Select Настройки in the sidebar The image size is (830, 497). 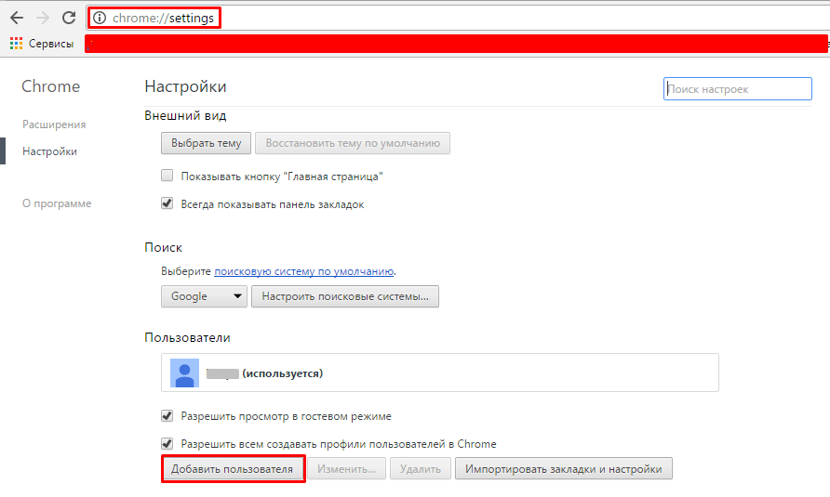(x=49, y=151)
